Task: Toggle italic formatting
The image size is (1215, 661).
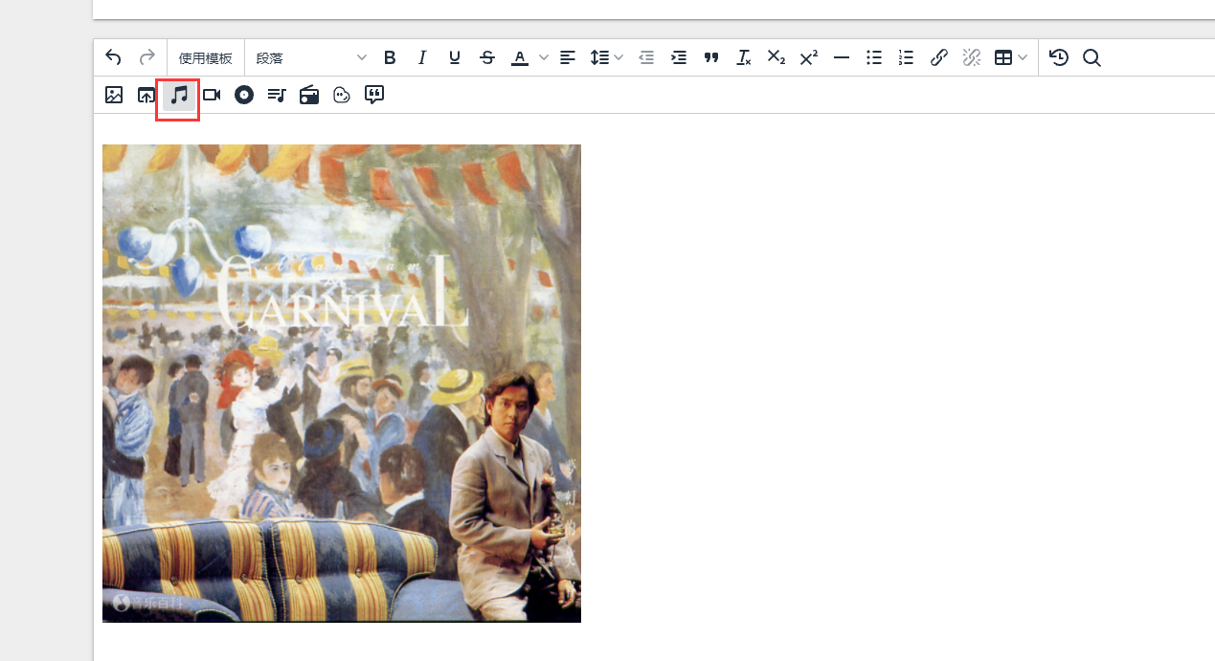Action: pos(422,58)
